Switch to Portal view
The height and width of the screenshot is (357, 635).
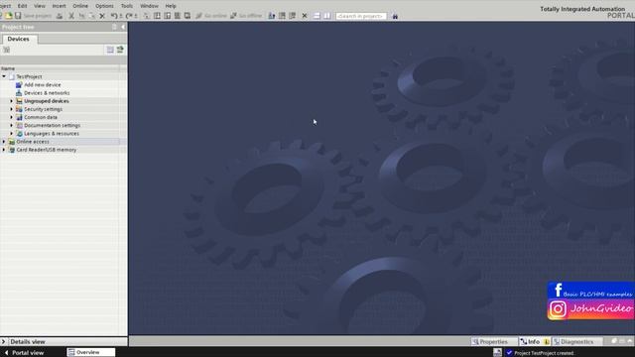coord(25,353)
